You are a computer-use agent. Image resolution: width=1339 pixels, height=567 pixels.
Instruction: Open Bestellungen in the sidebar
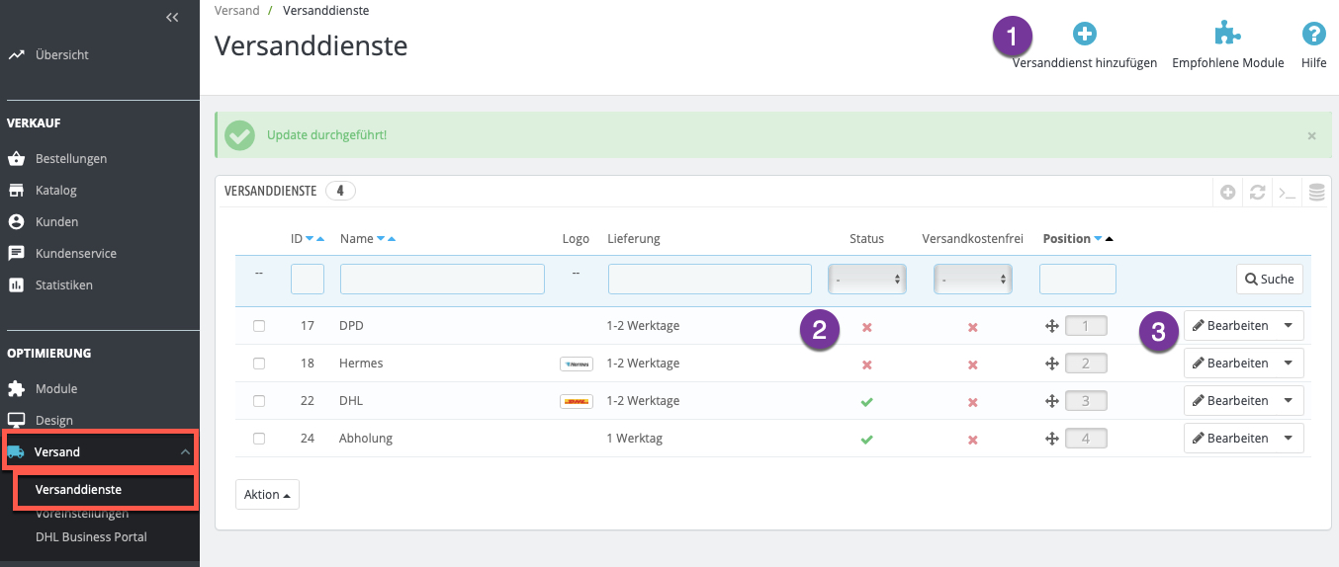point(71,158)
